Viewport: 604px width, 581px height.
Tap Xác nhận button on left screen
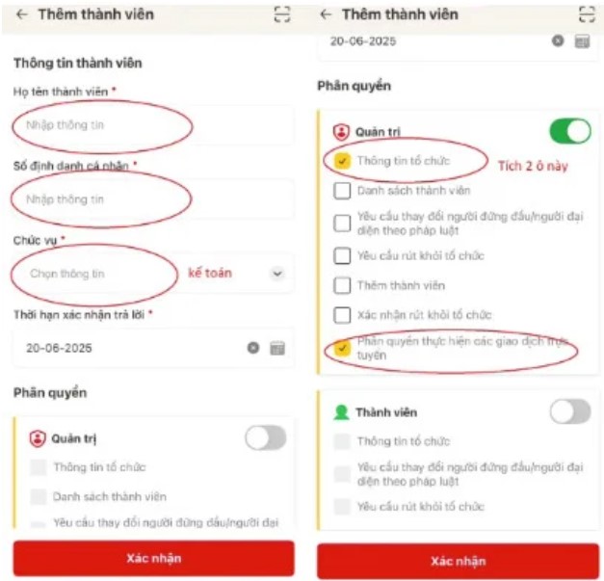point(154,558)
